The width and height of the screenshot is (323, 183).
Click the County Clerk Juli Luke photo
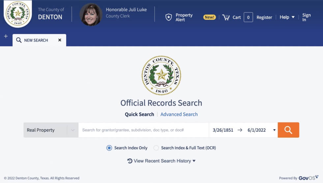[91, 15]
